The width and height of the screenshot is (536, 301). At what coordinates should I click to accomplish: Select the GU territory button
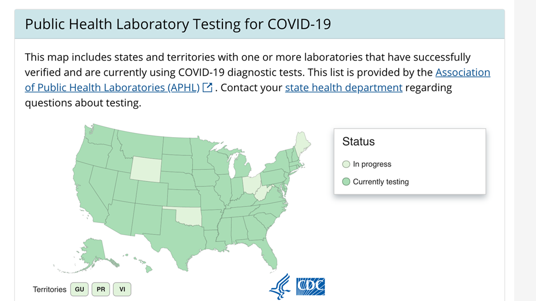[79, 289]
